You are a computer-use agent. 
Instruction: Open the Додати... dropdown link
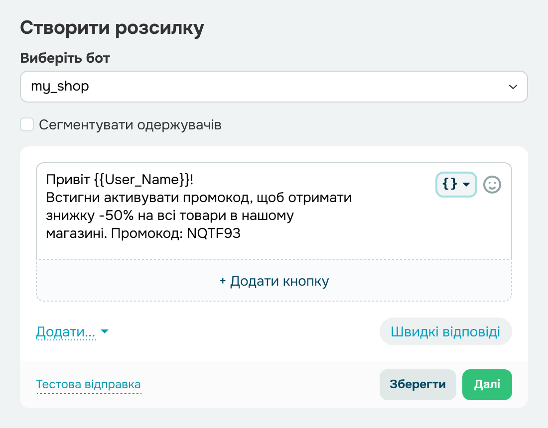[x=65, y=332]
